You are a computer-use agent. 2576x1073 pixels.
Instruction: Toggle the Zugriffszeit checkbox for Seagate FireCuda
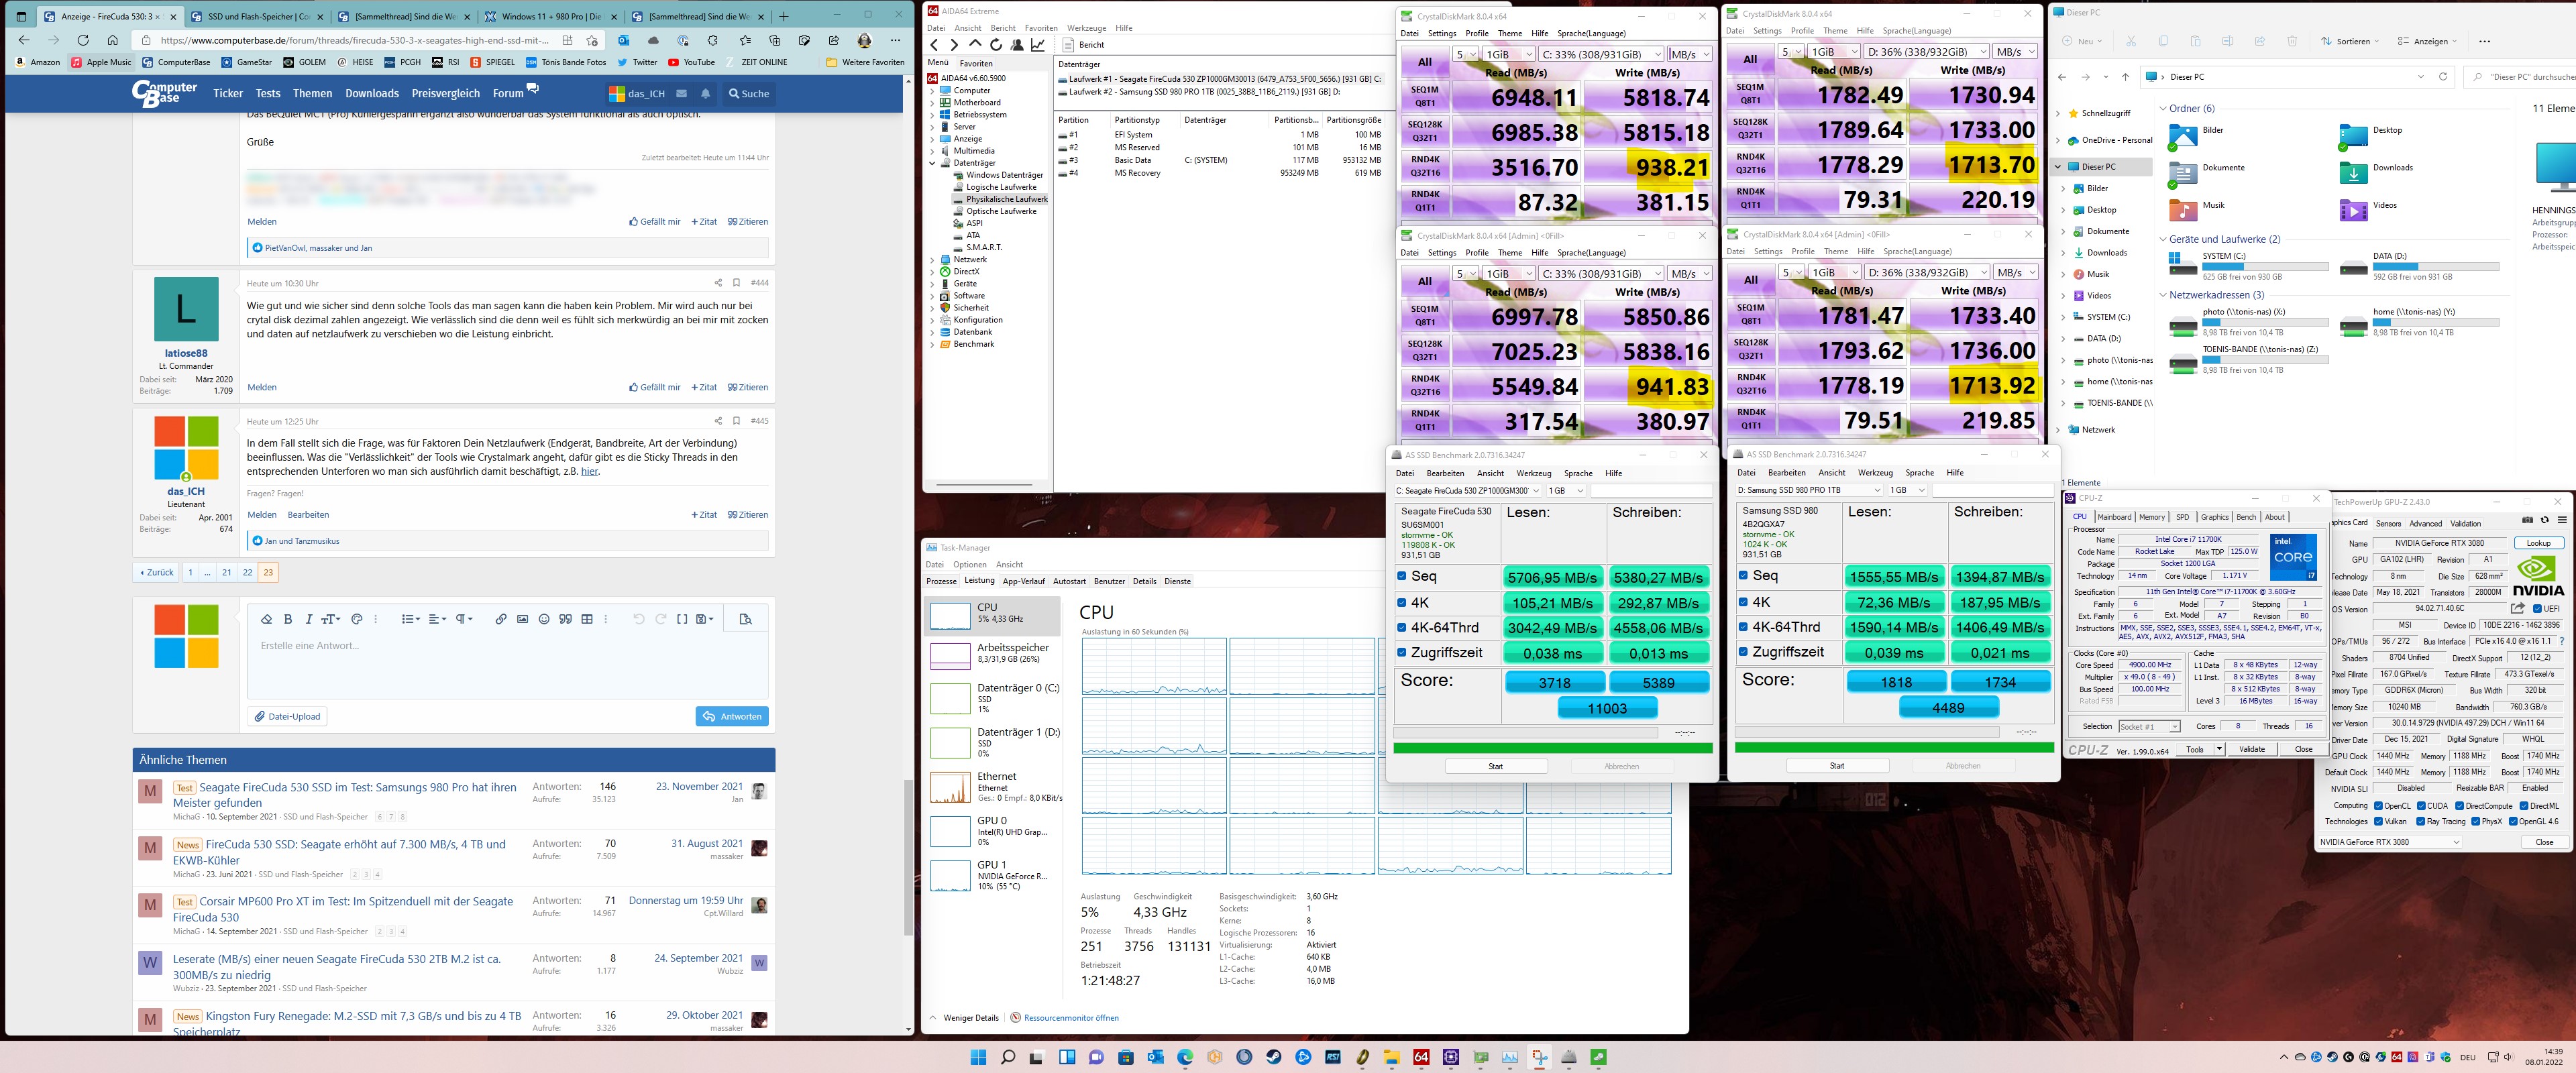pos(1402,652)
